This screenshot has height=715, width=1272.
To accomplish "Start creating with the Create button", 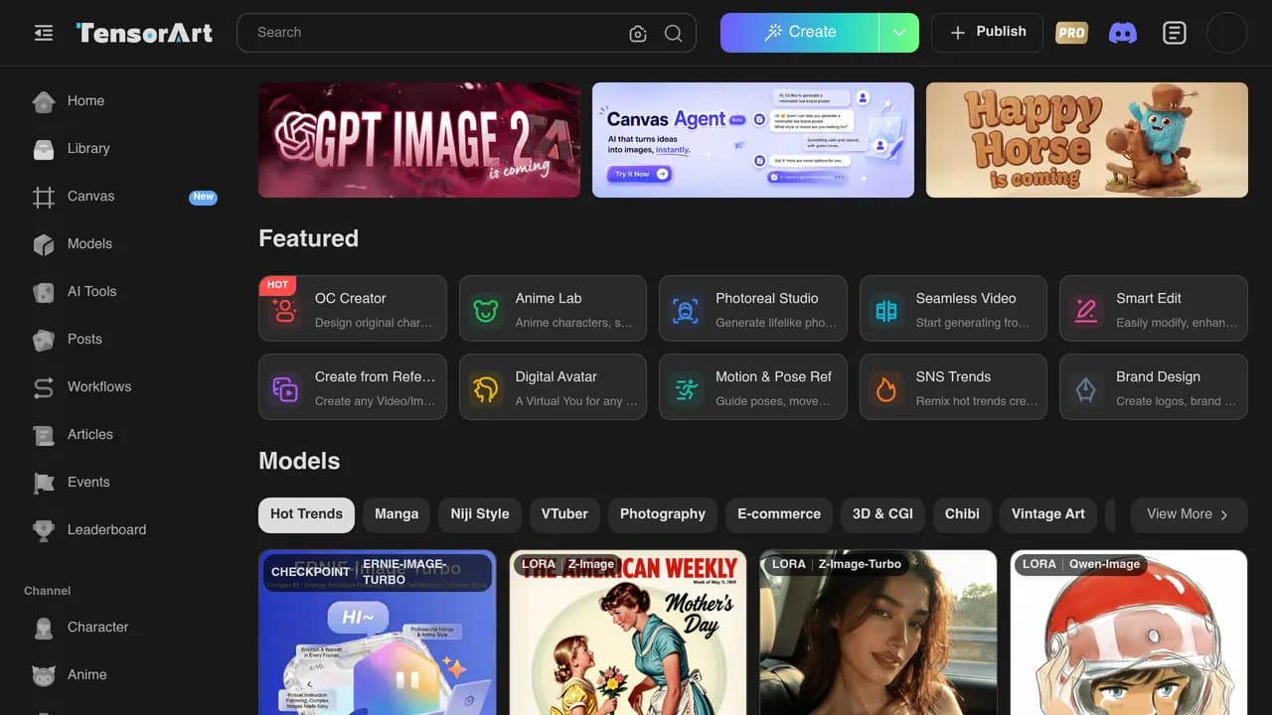I will [800, 33].
